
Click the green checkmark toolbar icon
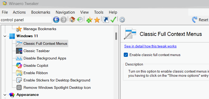point(113,20)
